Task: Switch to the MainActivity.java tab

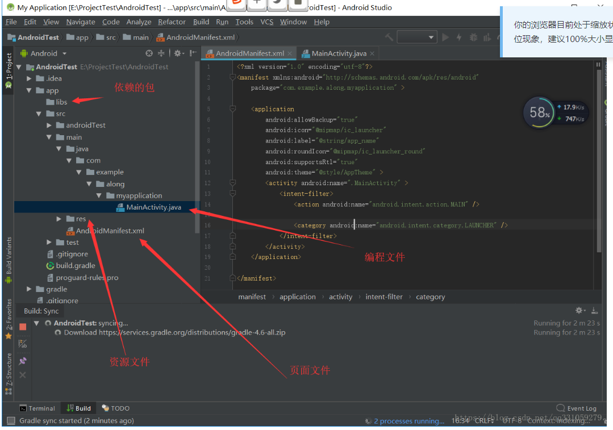Action: pos(339,53)
